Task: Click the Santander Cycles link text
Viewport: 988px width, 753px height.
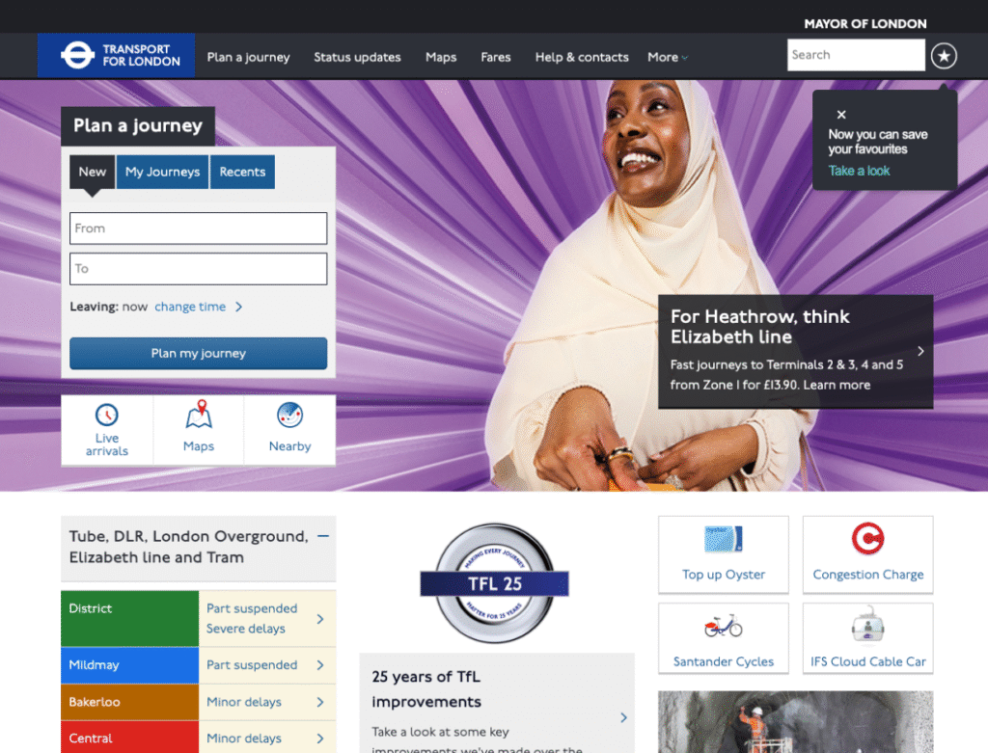Action: tap(724, 661)
